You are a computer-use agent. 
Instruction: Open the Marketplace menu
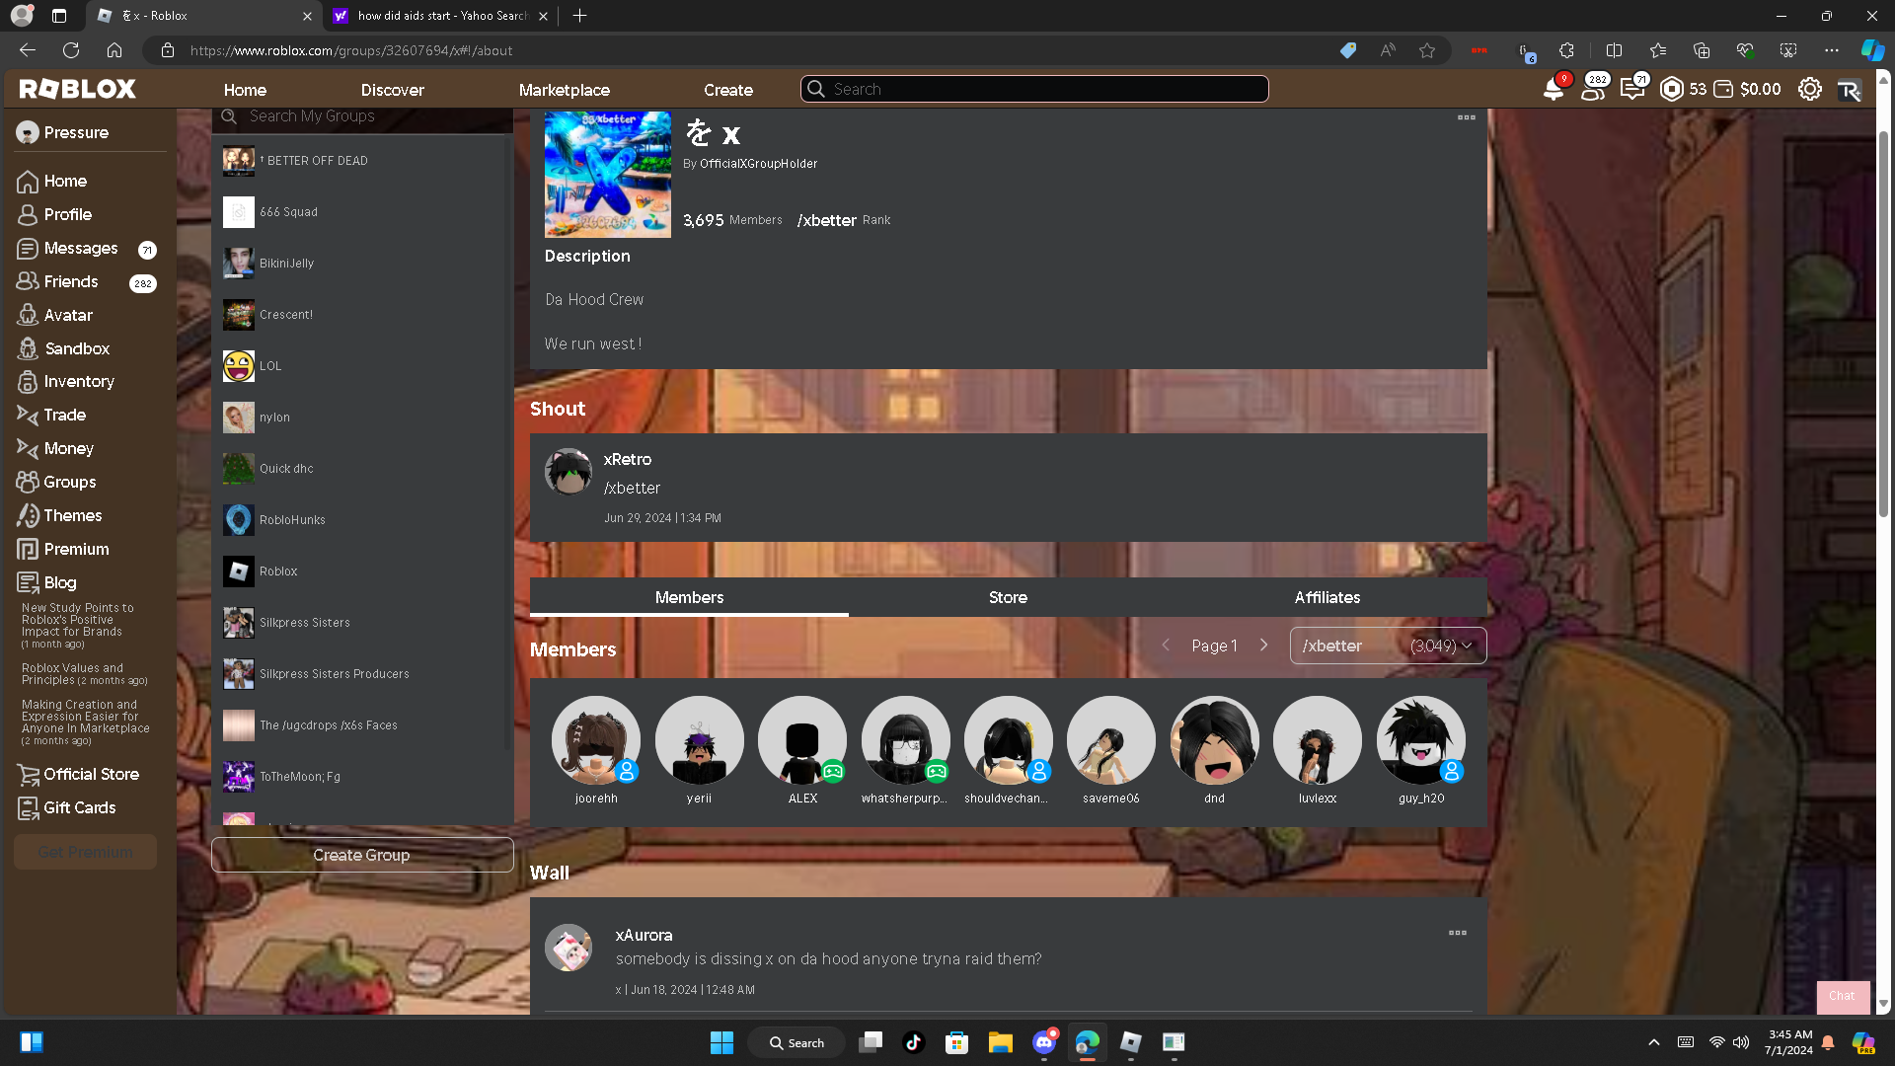click(565, 90)
